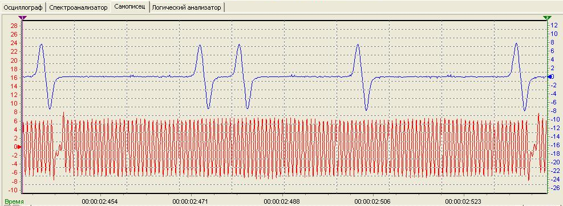Click the red 16 value on left scale
Screen dimensions: 563x206
(14, 78)
